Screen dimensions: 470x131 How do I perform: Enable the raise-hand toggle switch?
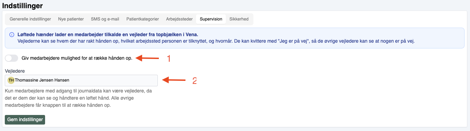pyautogui.click(x=12, y=58)
